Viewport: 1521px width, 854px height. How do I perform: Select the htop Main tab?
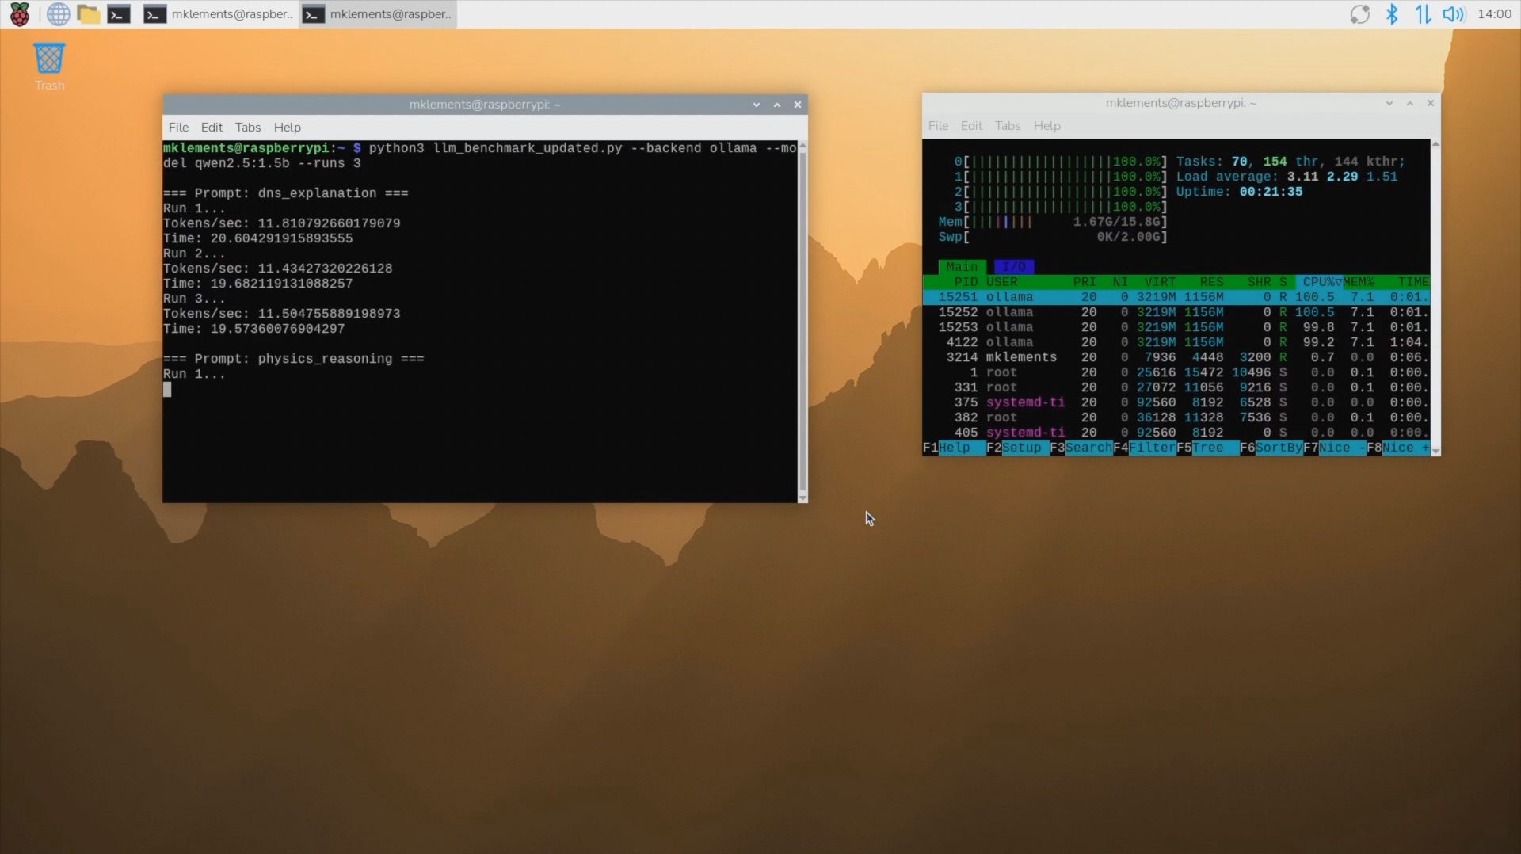[x=962, y=267]
